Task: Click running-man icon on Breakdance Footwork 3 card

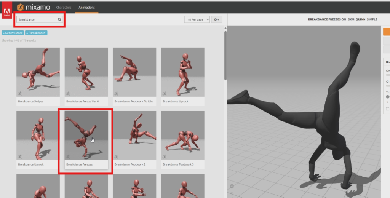Action: [x=164, y=157]
